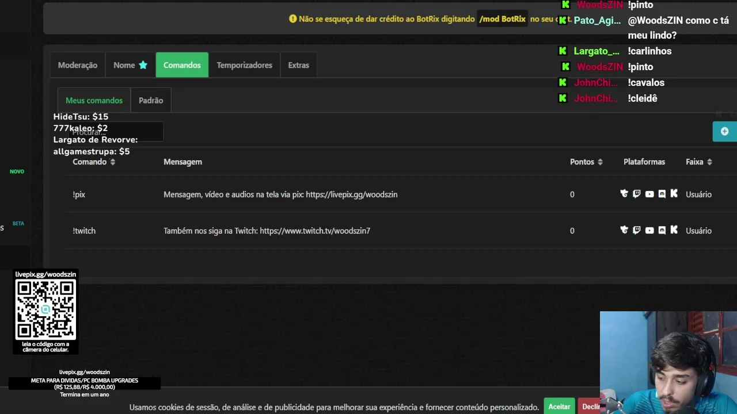This screenshot has height=414, width=737.
Task: Click the Discord icon in the !twitch row
Action: click(662, 231)
